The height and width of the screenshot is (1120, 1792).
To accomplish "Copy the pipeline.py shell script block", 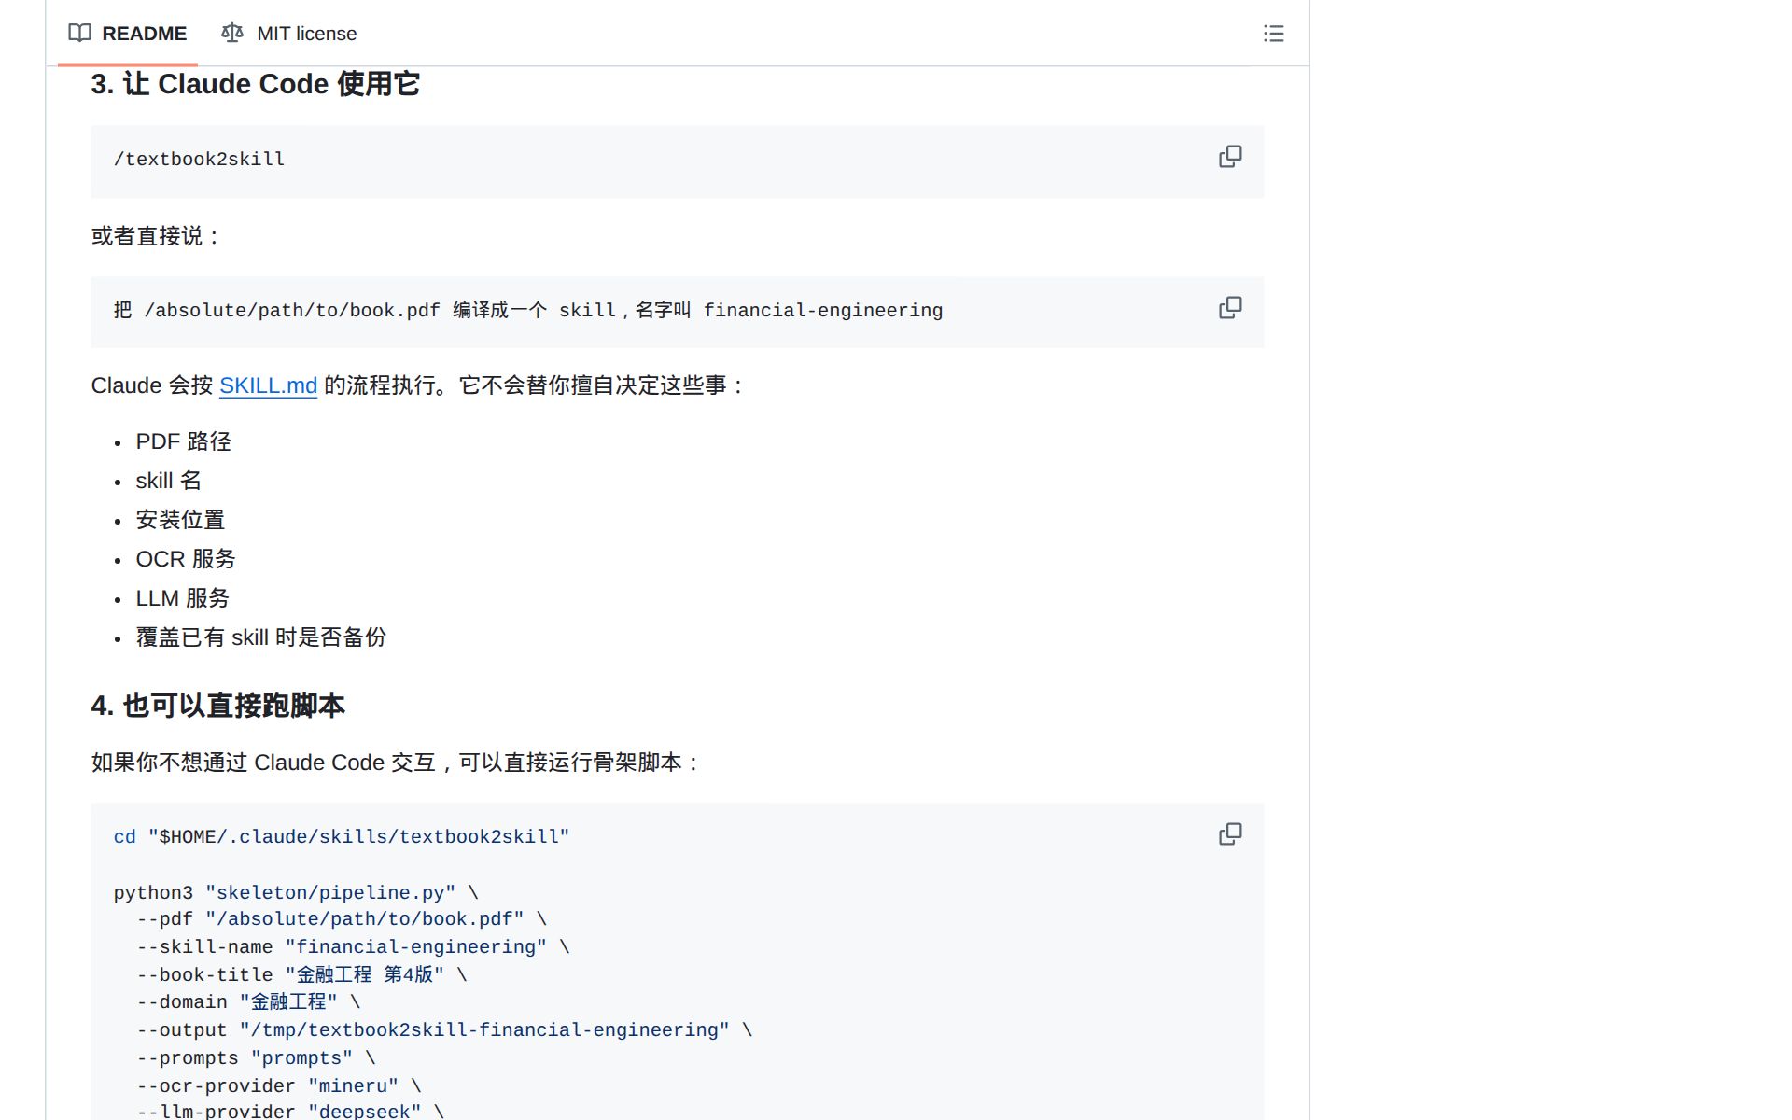I will click(1230, 834).
